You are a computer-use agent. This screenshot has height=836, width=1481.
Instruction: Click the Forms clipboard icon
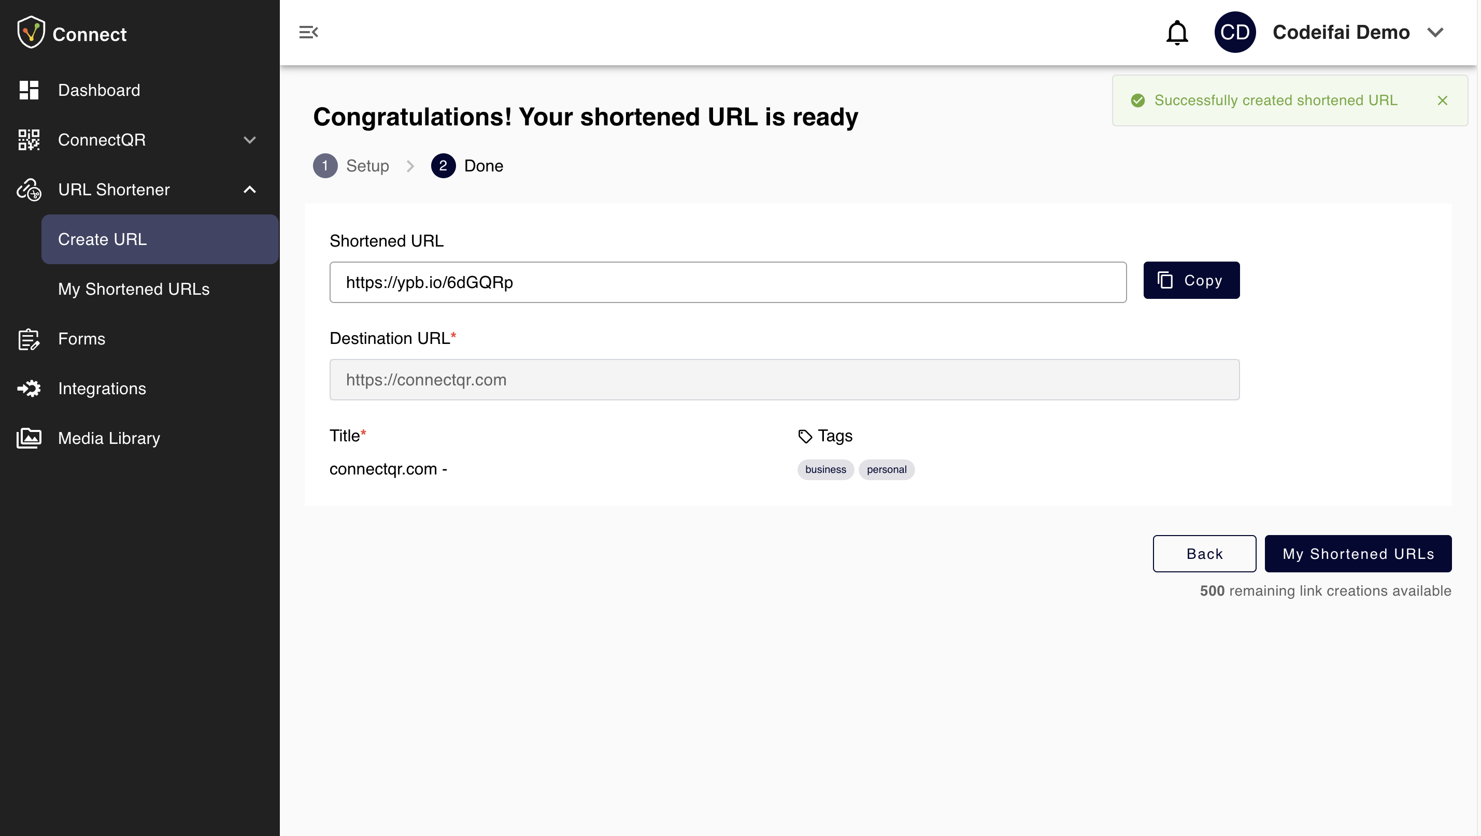pos(28,339)
